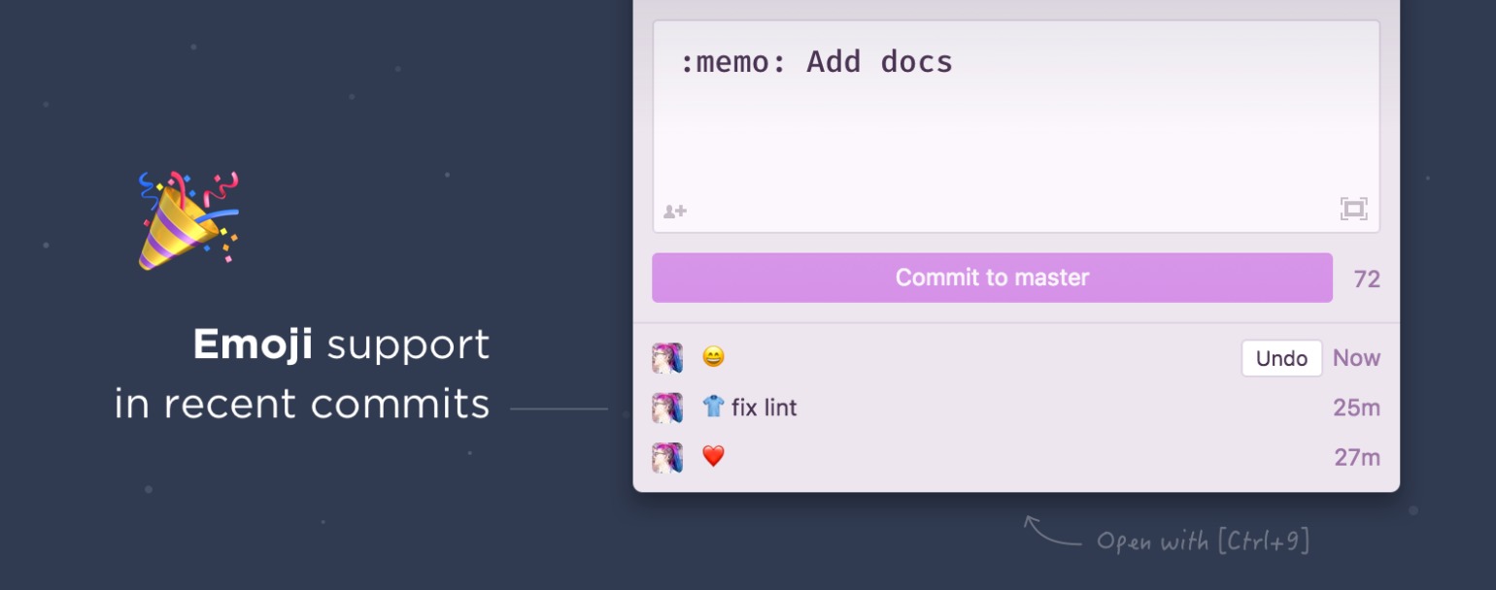
Task: Undo the most recent commit
Action: 1281,357
